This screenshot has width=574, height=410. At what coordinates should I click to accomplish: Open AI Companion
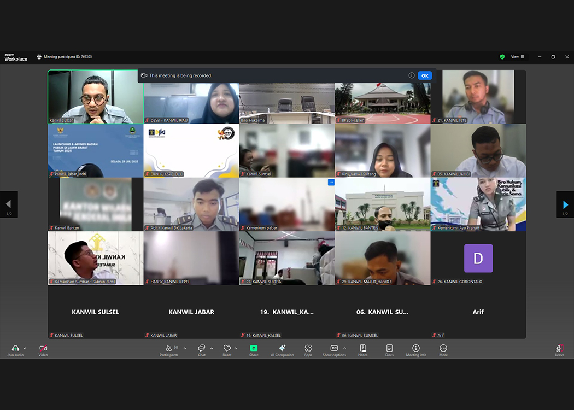click(x=282, y=349)
